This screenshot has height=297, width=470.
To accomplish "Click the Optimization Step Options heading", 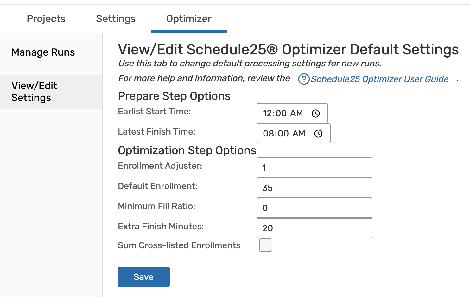I will pos(187,150).
